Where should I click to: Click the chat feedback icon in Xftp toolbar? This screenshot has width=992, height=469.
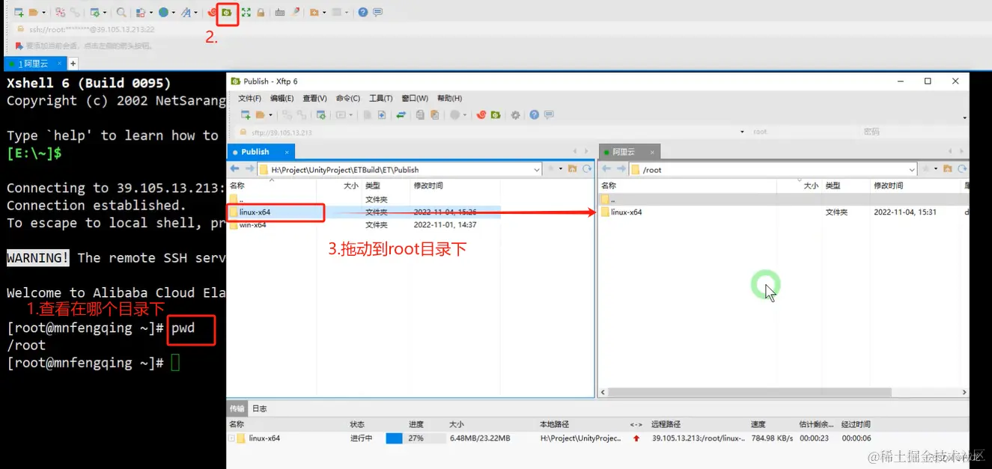coord(549,115)
